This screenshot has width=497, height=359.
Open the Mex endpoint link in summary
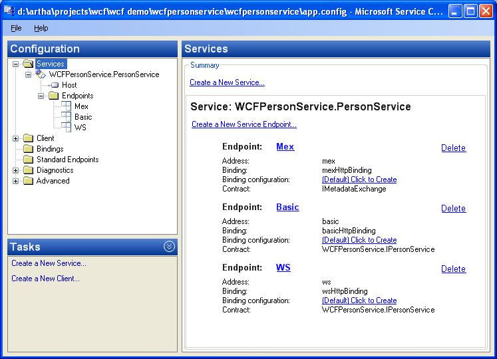pyautogui.click(x=285, y=147)
